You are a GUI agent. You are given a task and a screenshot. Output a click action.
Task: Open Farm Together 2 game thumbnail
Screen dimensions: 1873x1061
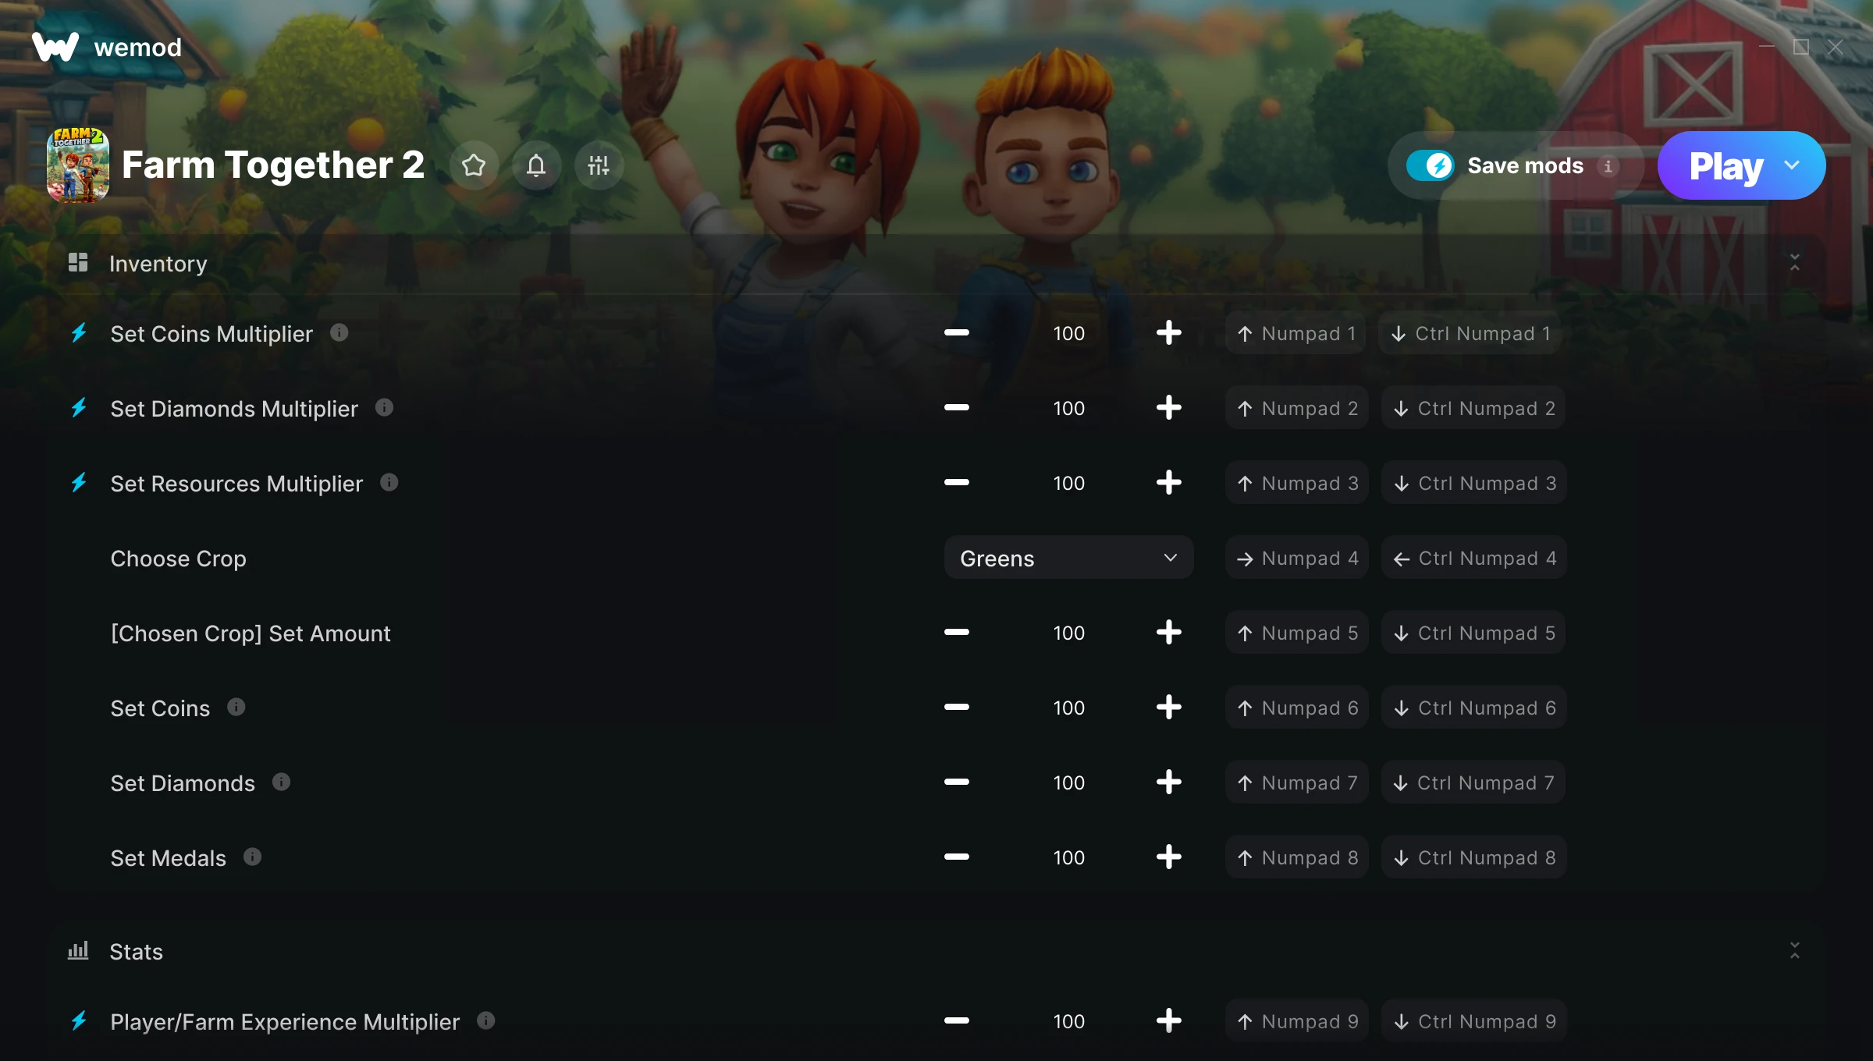click(x=78, y=165)
